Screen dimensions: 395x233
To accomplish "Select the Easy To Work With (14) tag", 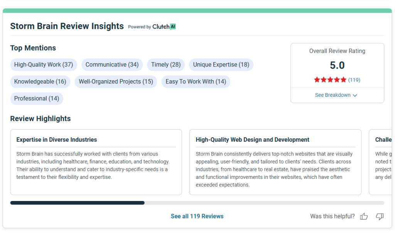I will point(196,82).
